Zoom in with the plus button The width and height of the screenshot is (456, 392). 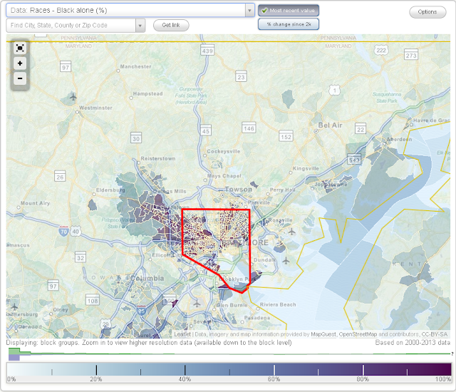(x=20, y=63)
